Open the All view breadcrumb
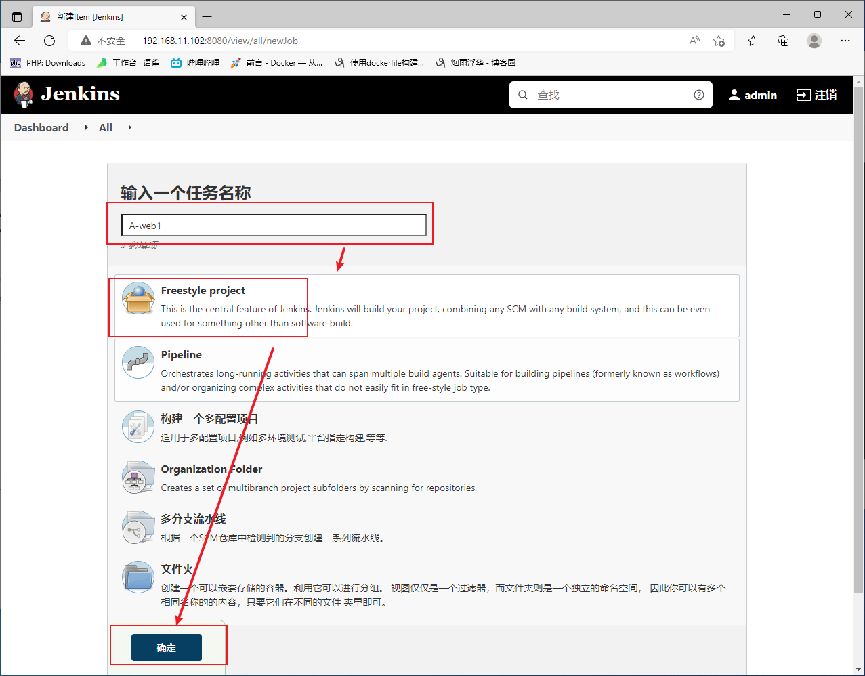Viewport: 865px width, 676px height. point(106,127)
